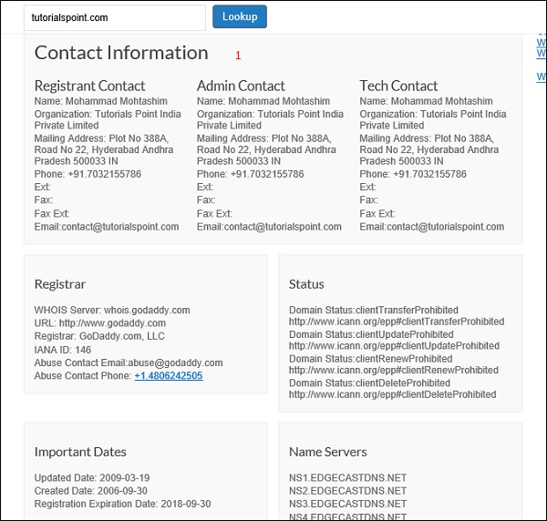Select the Admin Contact heading

pos(241,86)
